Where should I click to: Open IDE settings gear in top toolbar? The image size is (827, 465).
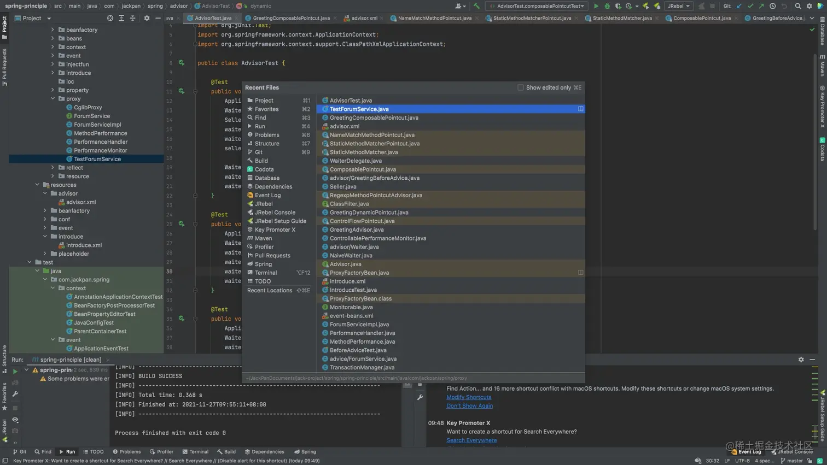pyautogui.click(x=809, y=6)
